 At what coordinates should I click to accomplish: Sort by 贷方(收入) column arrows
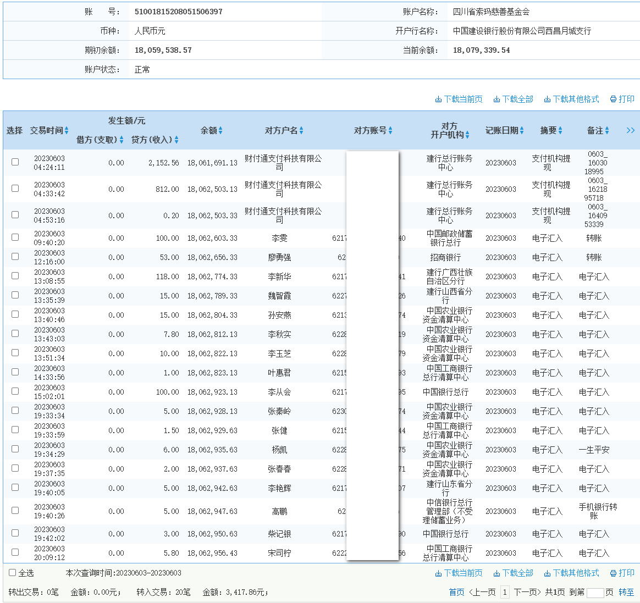[x=176, y=140]
